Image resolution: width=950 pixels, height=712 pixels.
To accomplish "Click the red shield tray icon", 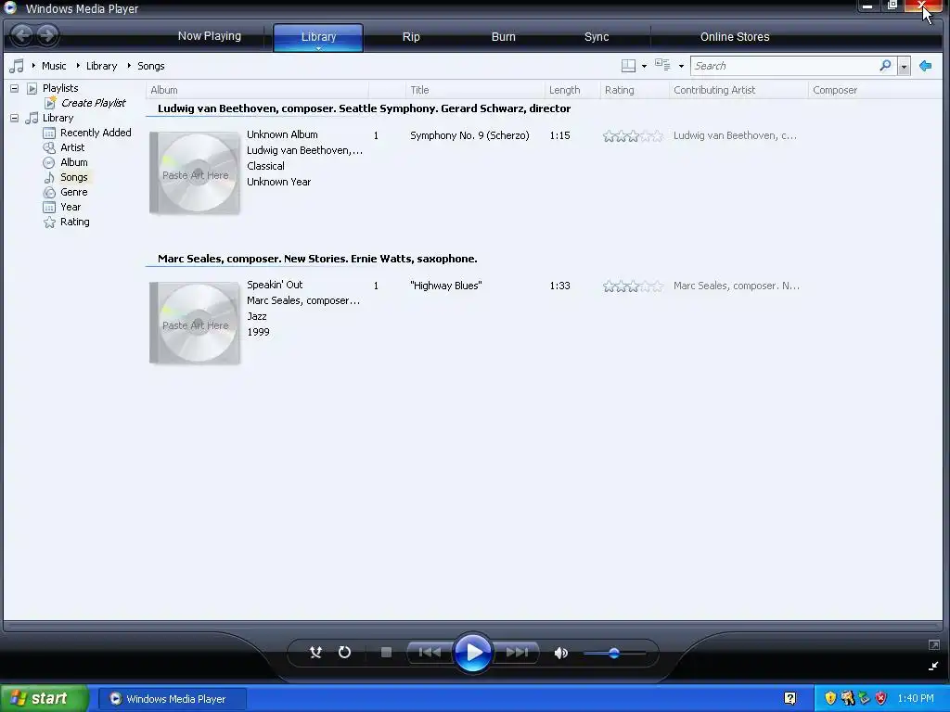I will (x=881, y=698).
